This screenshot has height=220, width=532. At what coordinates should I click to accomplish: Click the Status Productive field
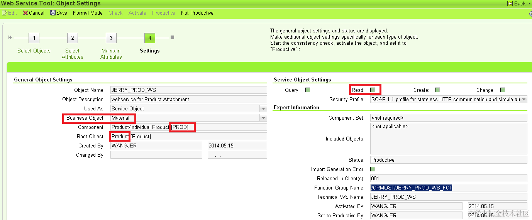449,160
